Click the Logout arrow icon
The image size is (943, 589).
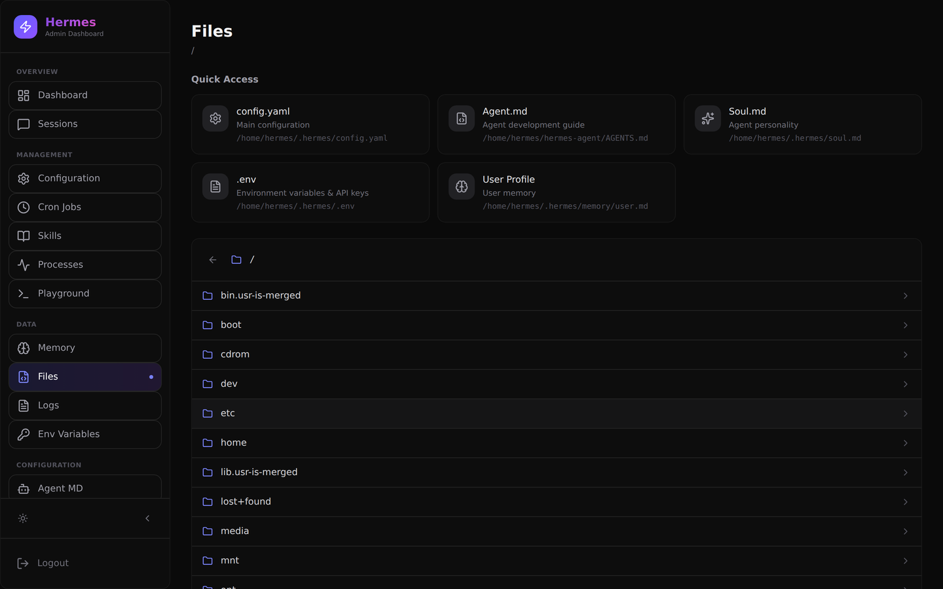[23, 563]
